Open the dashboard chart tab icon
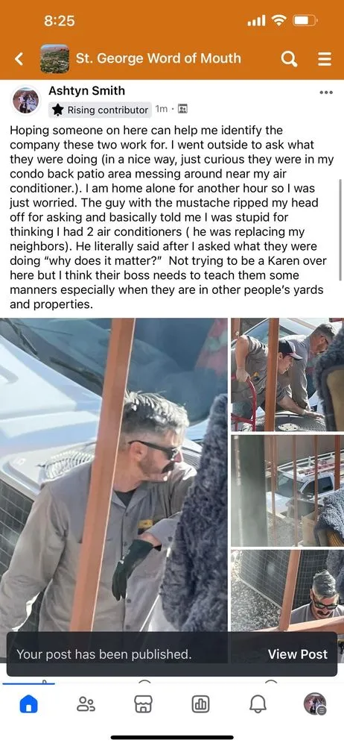Image resolution: width=344 pixels, height=746 pixels. tap(200, 703)
